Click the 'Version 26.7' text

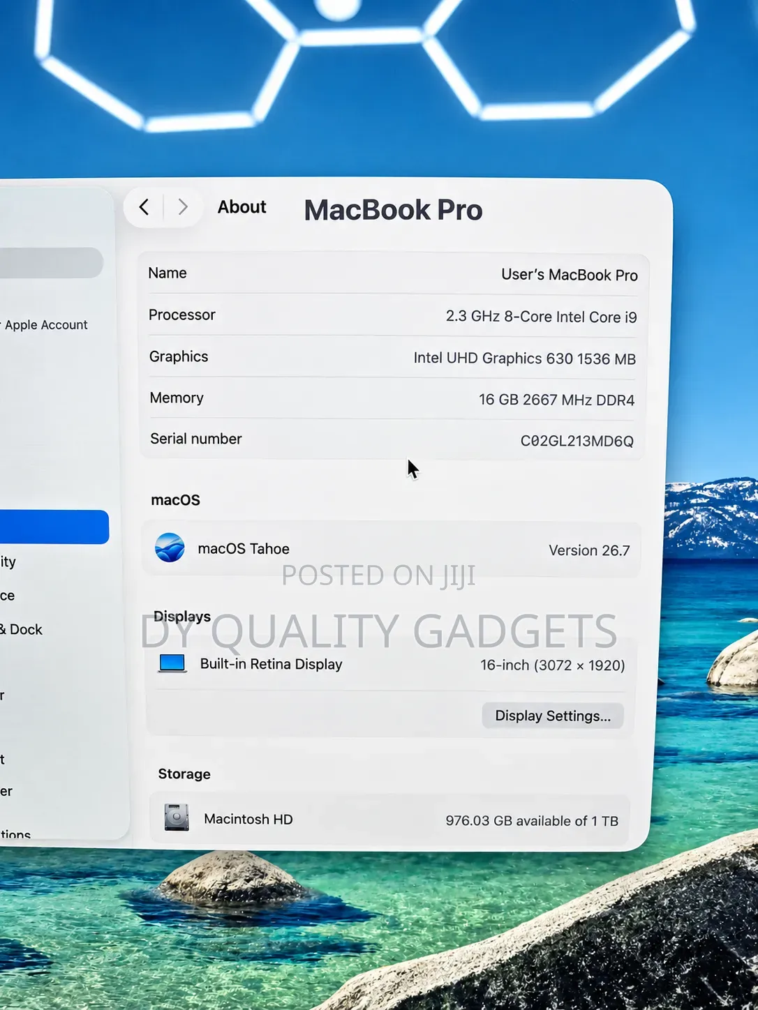click(589, 550)
